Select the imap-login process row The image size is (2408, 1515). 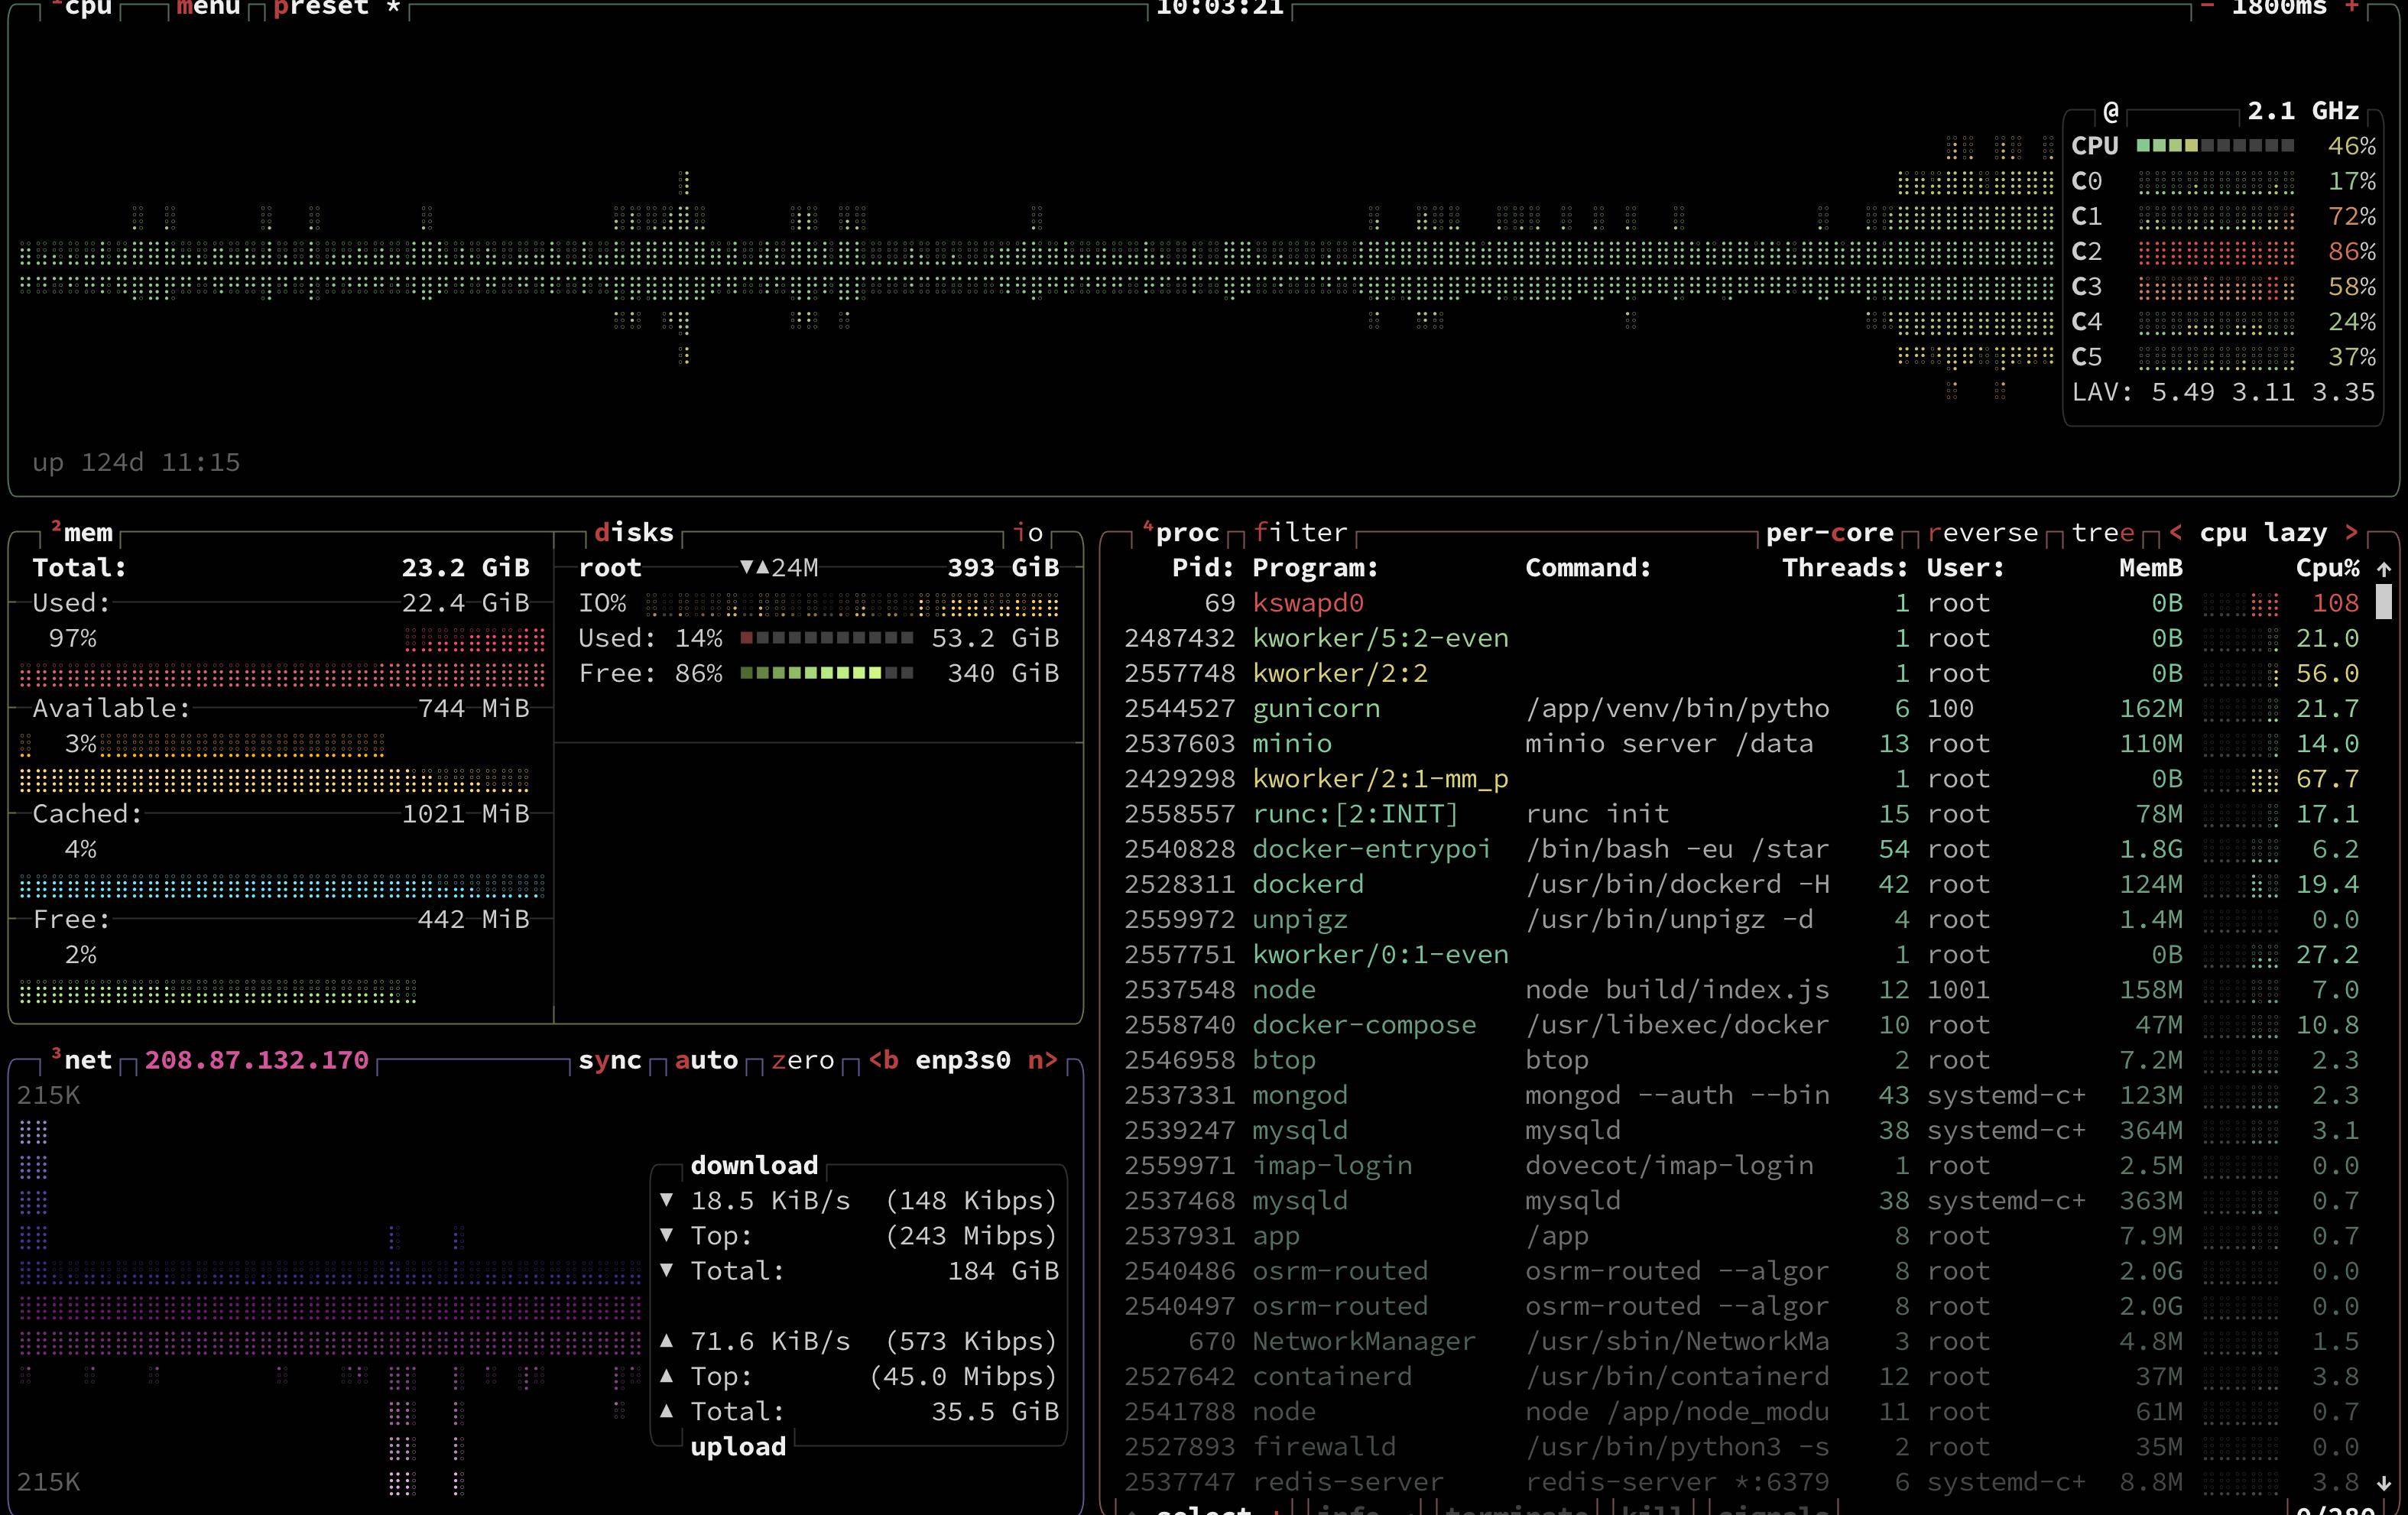click(x=1741, y=1165)
